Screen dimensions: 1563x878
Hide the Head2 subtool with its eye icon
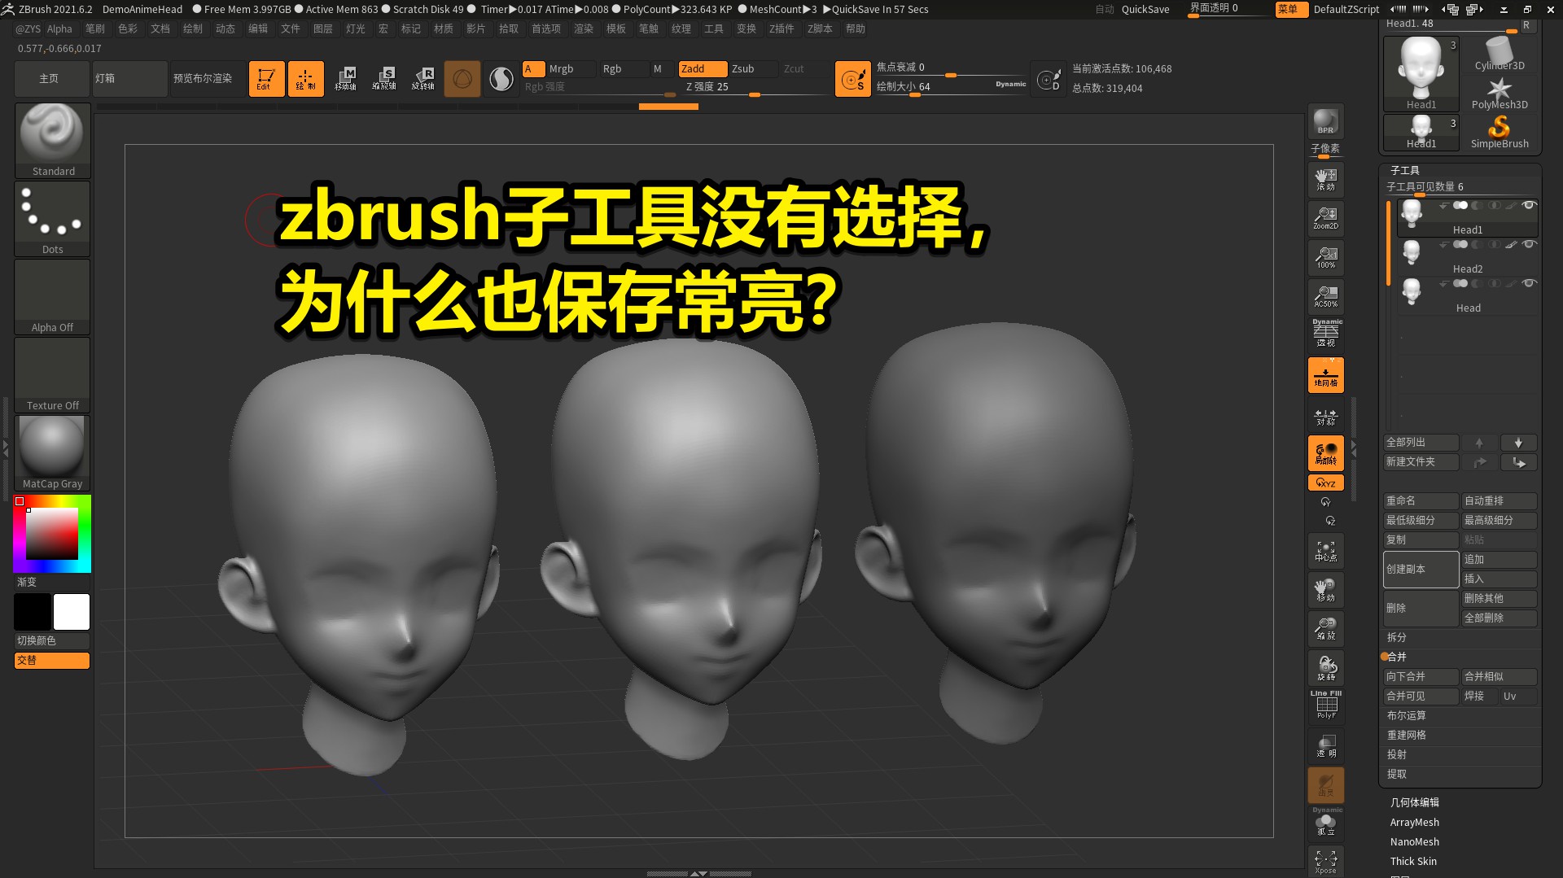pyautogui.click(x=1528, y=244)
